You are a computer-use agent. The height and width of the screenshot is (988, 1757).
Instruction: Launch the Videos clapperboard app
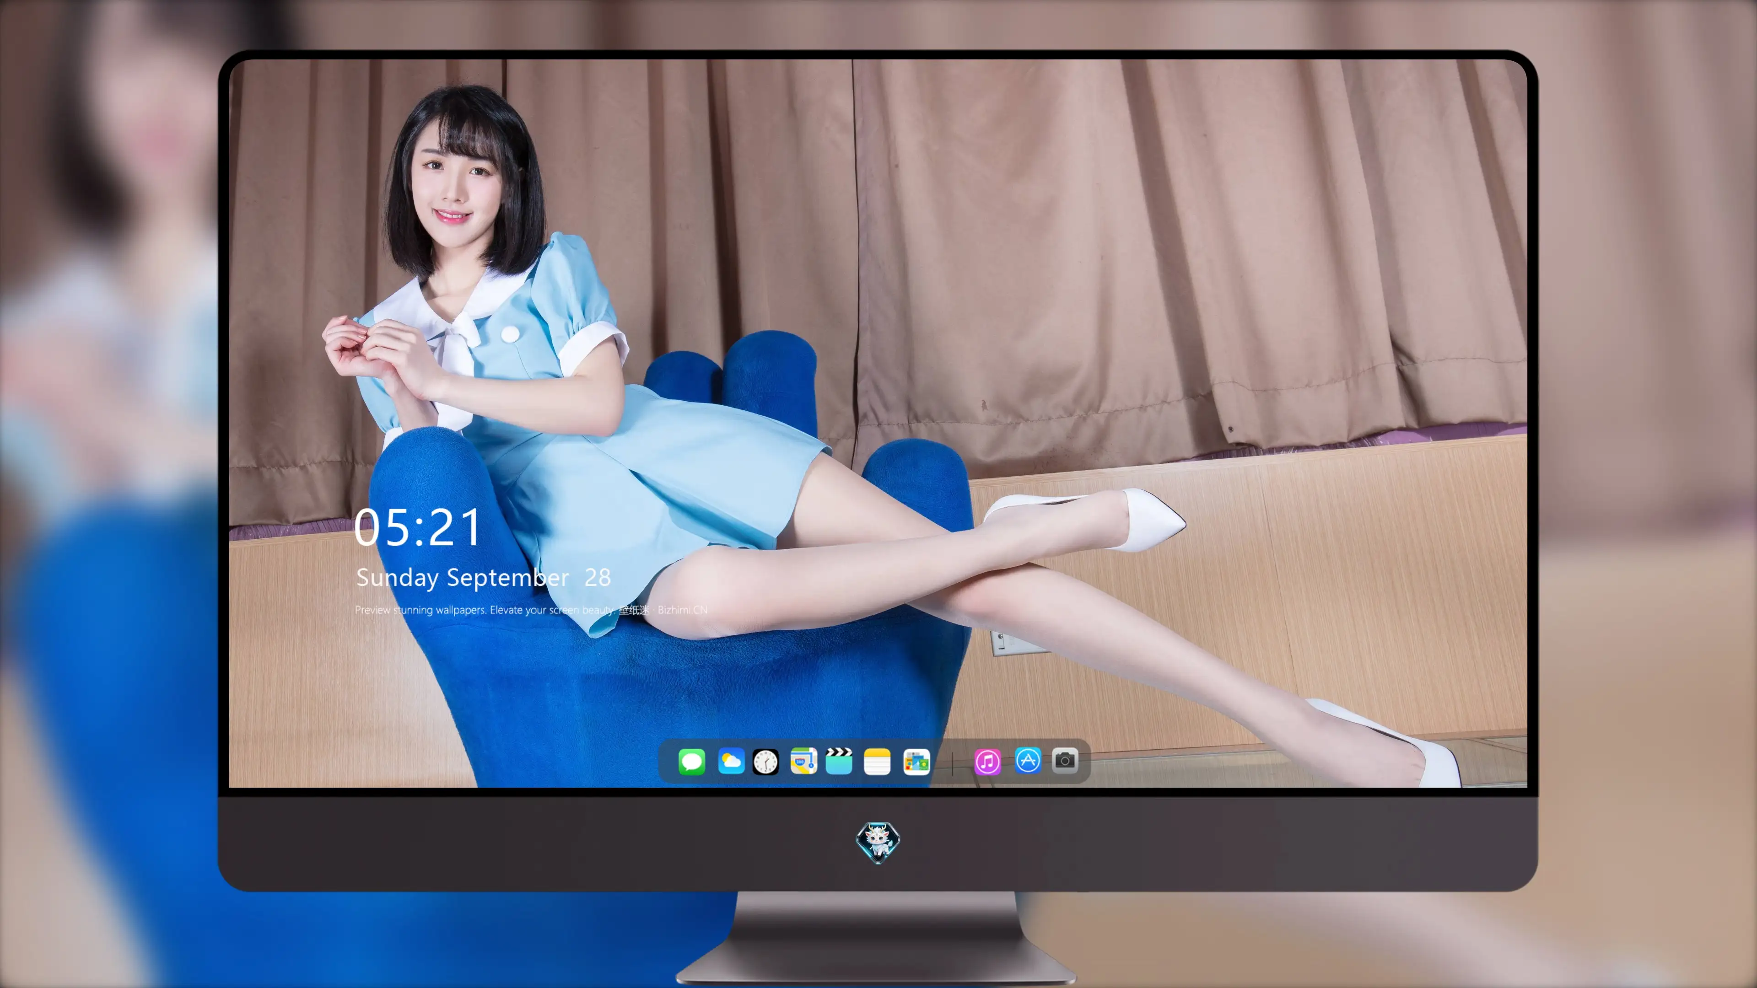click(839, 761)
